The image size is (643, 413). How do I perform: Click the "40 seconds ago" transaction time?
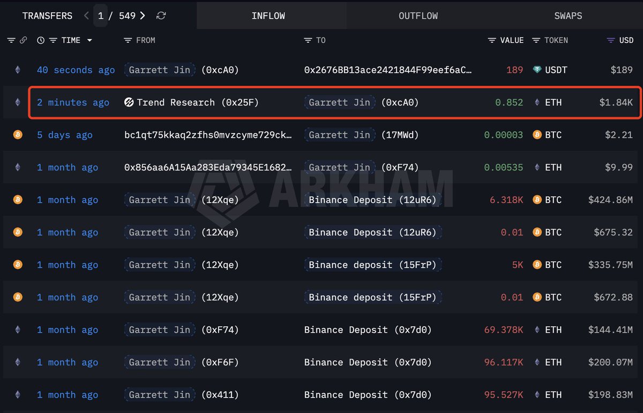[x=76, y=70]
